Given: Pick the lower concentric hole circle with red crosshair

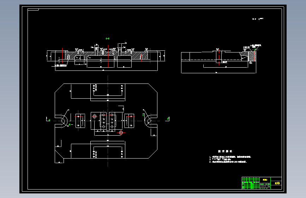Looking at the screenshot, I should tap(121, 133).
